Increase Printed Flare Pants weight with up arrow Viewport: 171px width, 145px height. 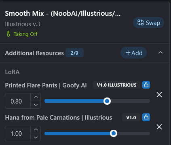[36, 97]
